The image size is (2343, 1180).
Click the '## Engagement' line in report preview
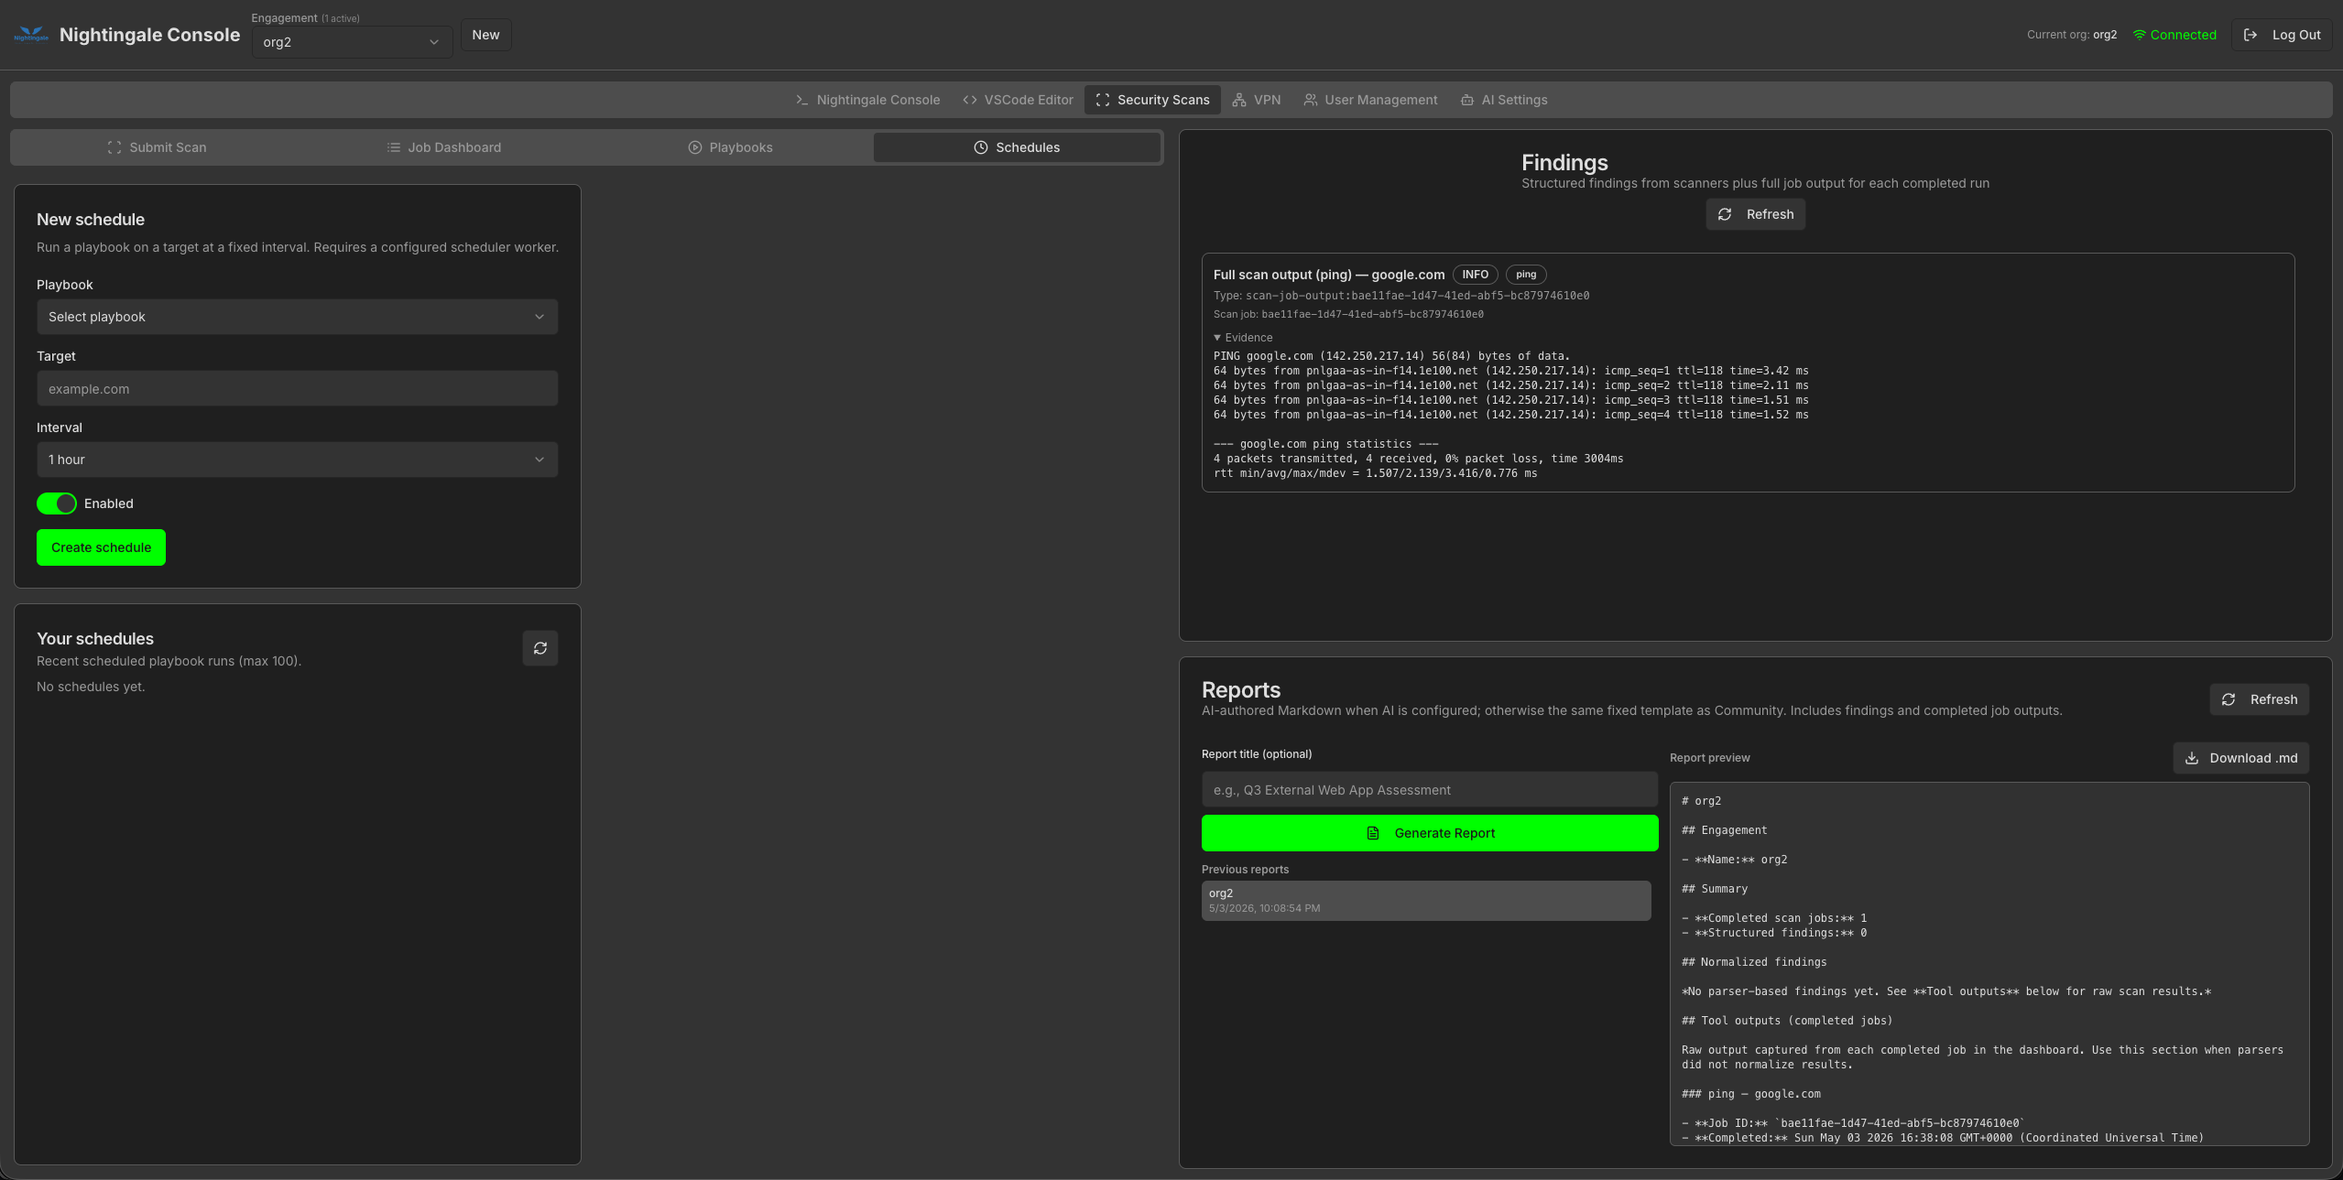coord(1725,830)
